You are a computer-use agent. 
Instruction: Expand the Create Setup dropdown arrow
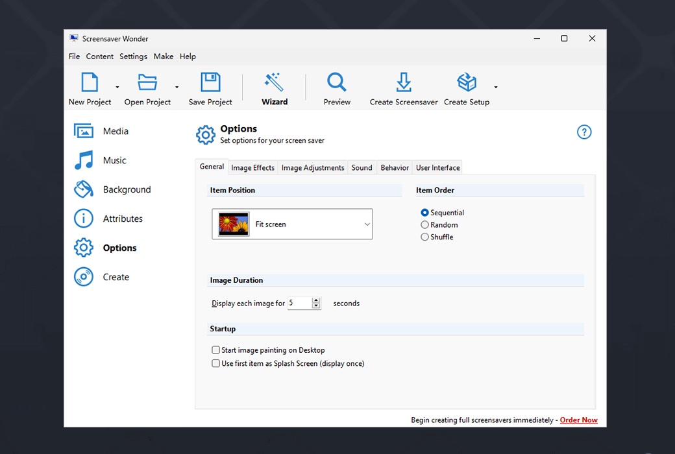496,88
